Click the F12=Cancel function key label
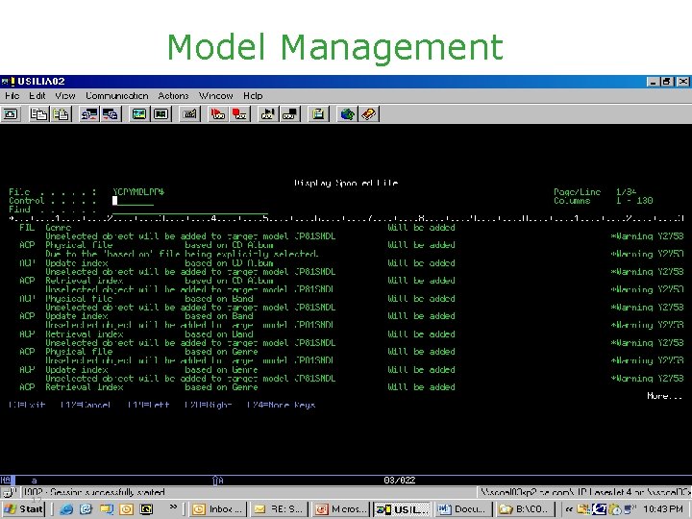692x519 pixels. coord(86,405)
